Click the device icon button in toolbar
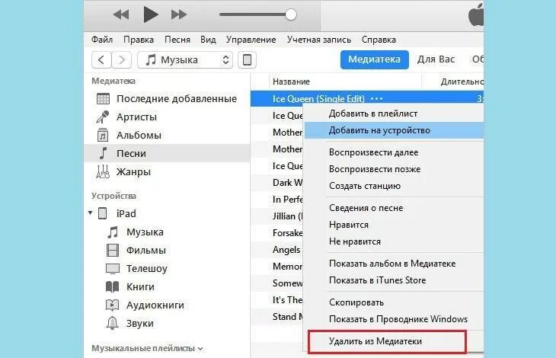This screenshot has width=556, height=358. (x=247, y=59)
